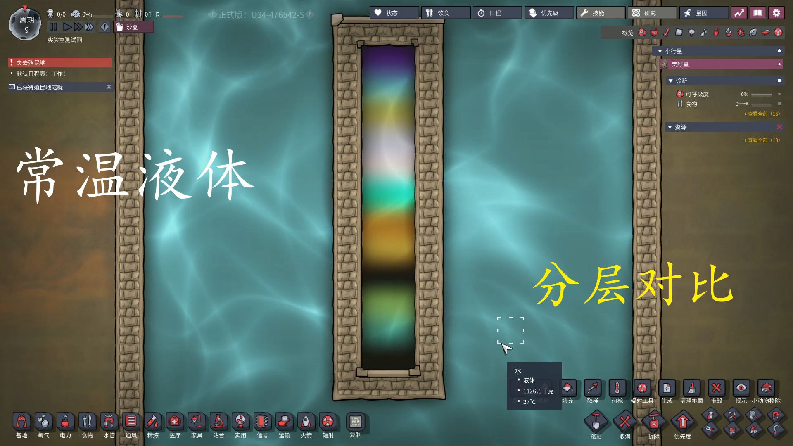
Task: Open the 食物 (Food) build category
Action: click(x=87, y=422)
